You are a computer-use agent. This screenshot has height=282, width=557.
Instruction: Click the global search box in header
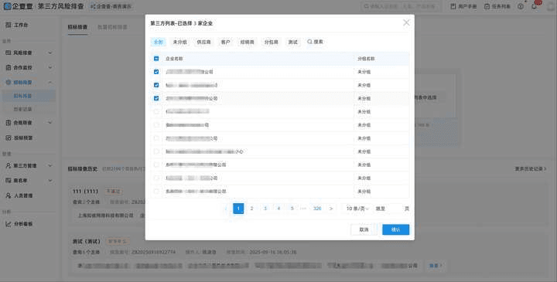tap(401, 6)
